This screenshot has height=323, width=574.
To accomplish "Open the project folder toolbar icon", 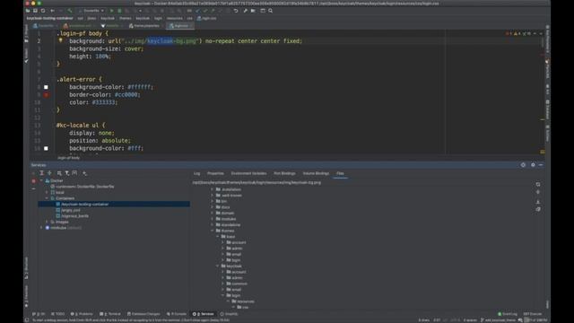I will tap(28, 11).
